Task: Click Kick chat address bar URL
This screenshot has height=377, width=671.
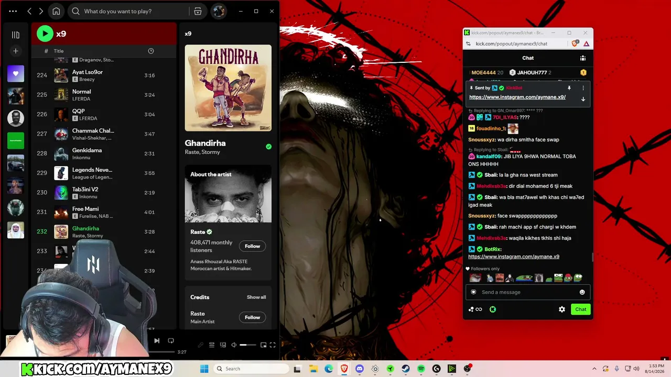Action: pos(512,44)
